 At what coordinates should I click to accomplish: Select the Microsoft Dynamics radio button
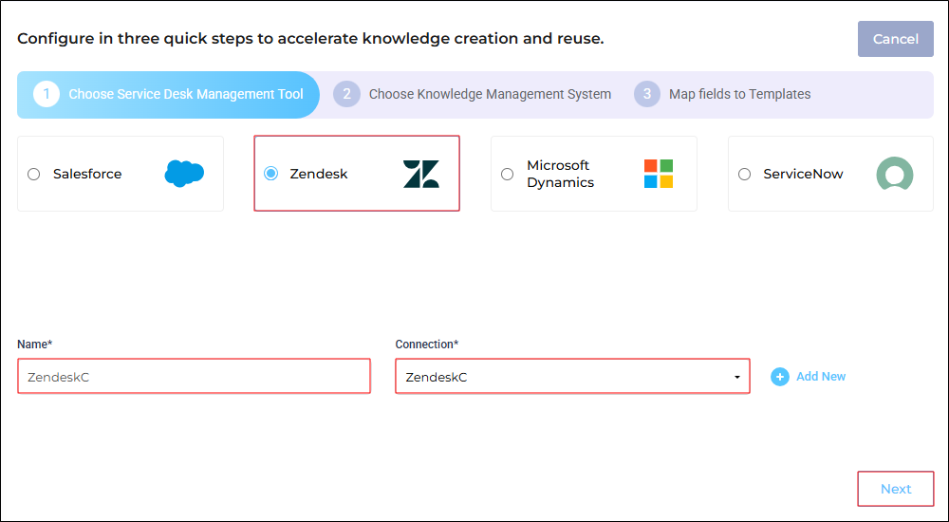(507, 175)
